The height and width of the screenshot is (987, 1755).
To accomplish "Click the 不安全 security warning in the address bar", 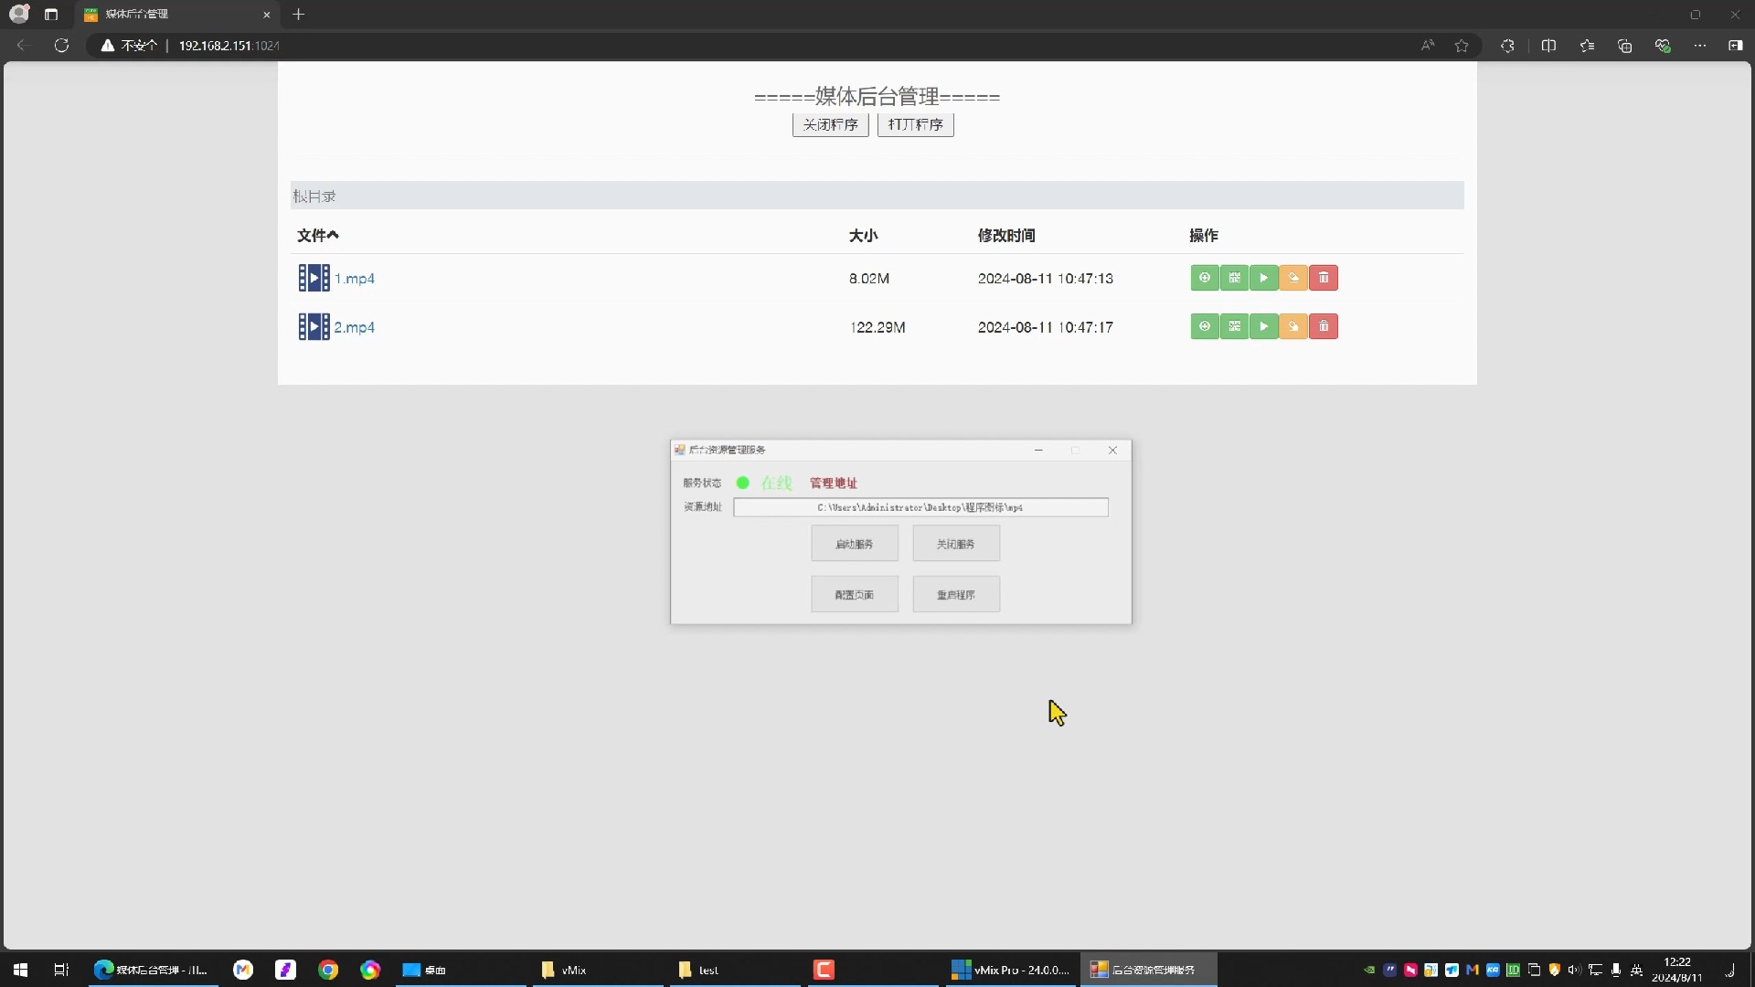I will (x=129, y=46).
